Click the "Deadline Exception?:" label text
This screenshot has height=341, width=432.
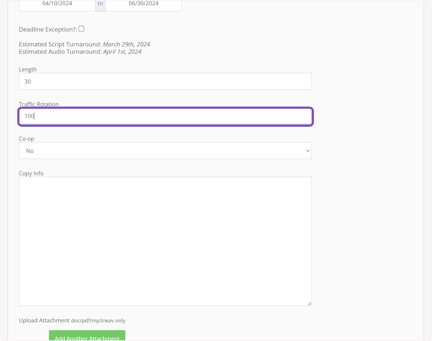click(48, 30)
